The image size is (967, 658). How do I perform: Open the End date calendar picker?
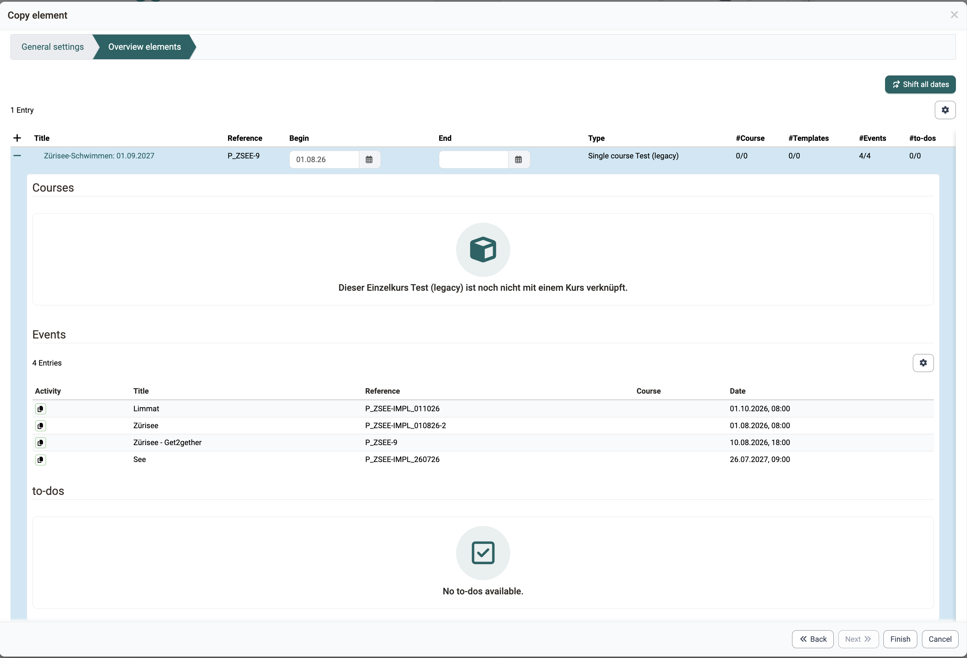518,159
